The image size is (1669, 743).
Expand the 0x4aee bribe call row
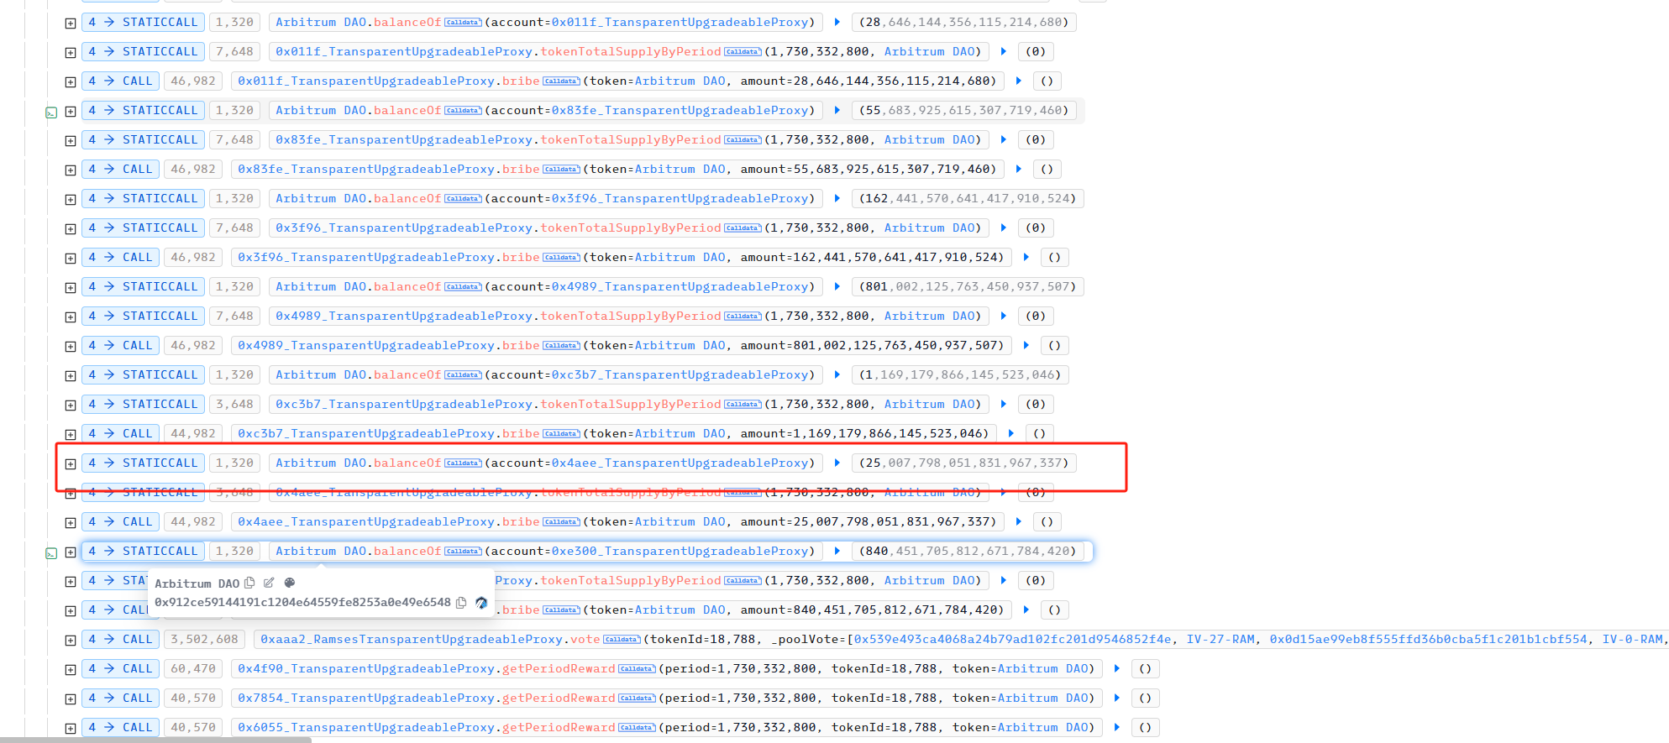pyautogui.click(x=71, y=523)
